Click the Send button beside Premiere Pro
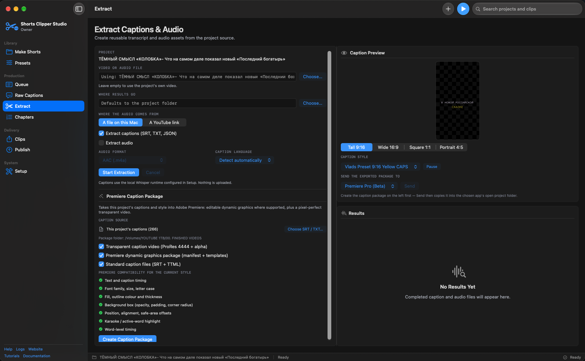585x361 pixels. [409, 186]
